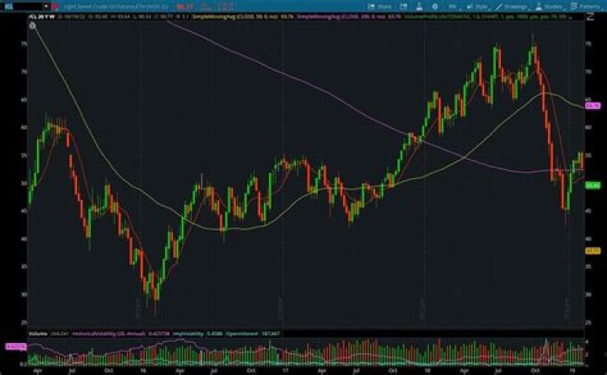The height and width of the screenshot is (375, 607).
Task: Click the yellow 43.74 price bubble
Action: coord(592,250)
